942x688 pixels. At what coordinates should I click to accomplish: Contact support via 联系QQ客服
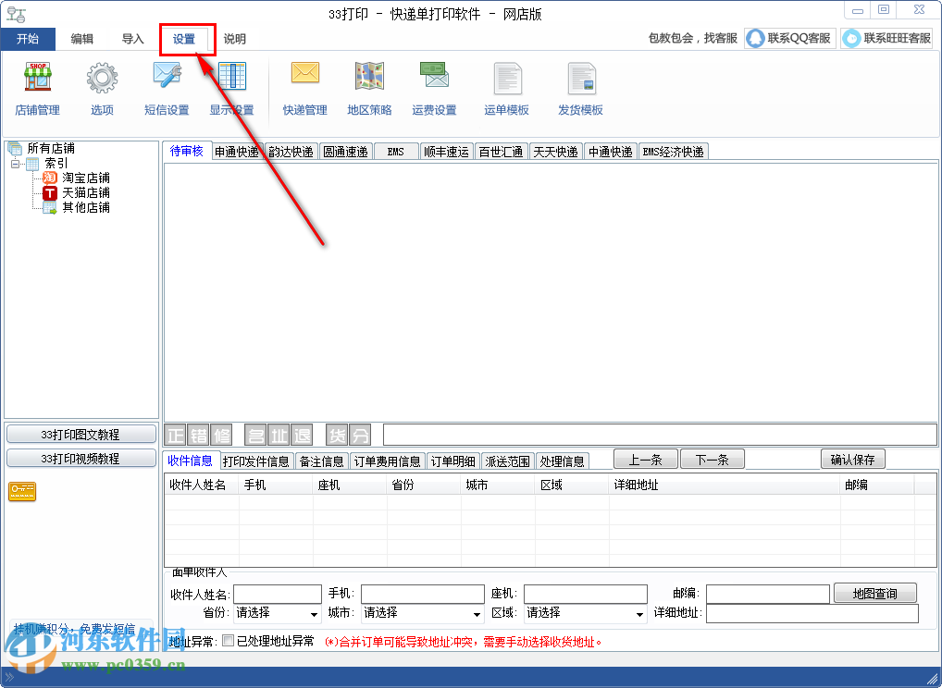coord(788,38)
